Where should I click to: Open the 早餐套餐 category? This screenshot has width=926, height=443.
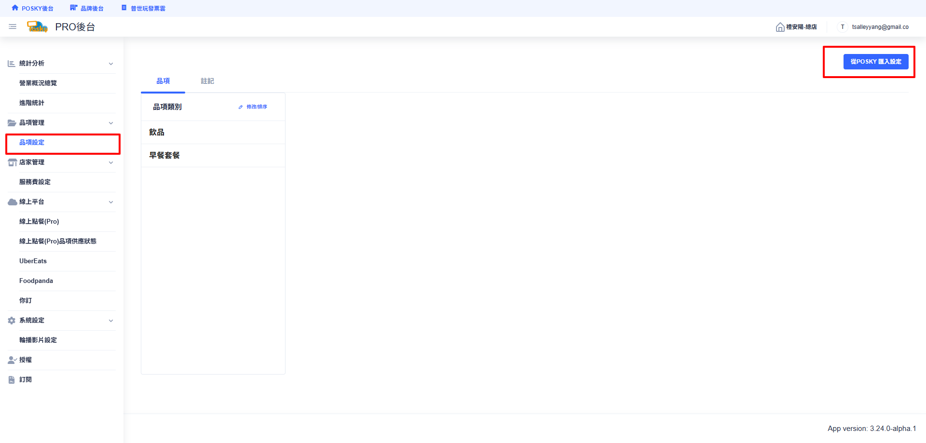[164, 155]
